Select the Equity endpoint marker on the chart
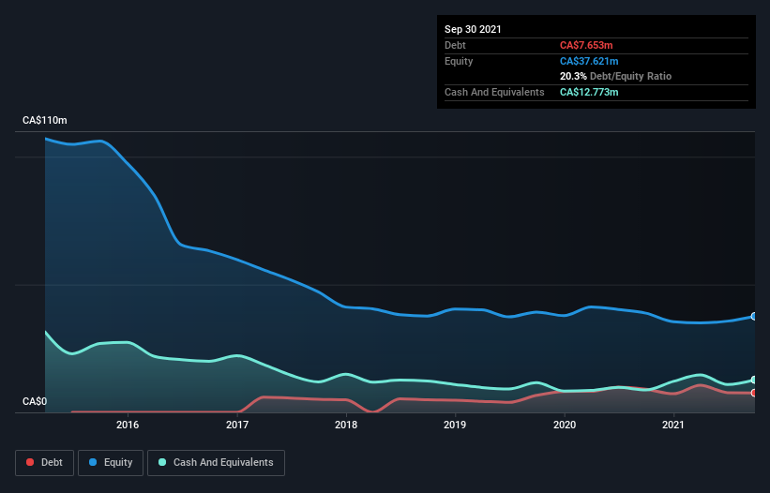The image size is (770, 493). (754, 317)
